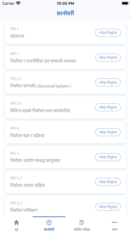Open the गृह tab label
The image size is (131, 232).
(x=16, y=229)
